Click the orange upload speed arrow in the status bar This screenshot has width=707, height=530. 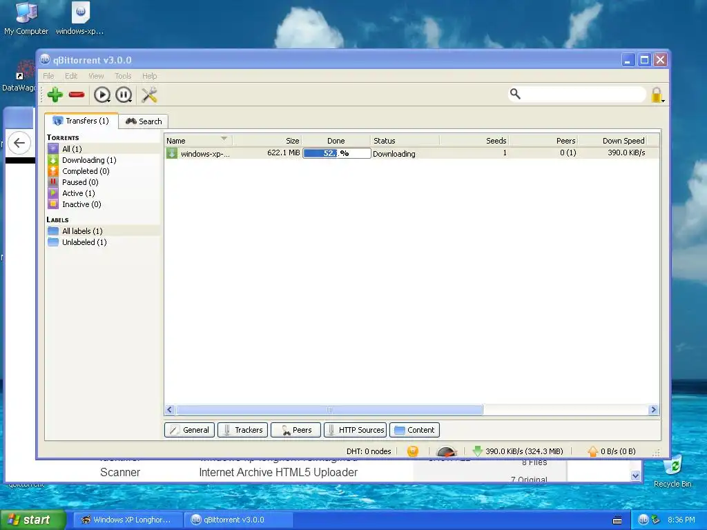pyautogui.click(x=593, y=451)
